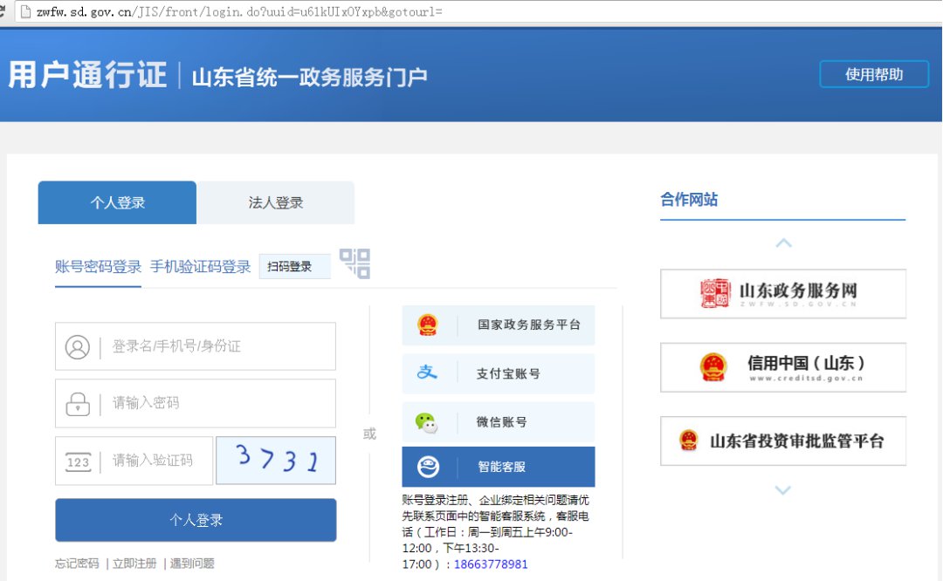
Task: Open 使用帮助 in the header
Action: 874,74
